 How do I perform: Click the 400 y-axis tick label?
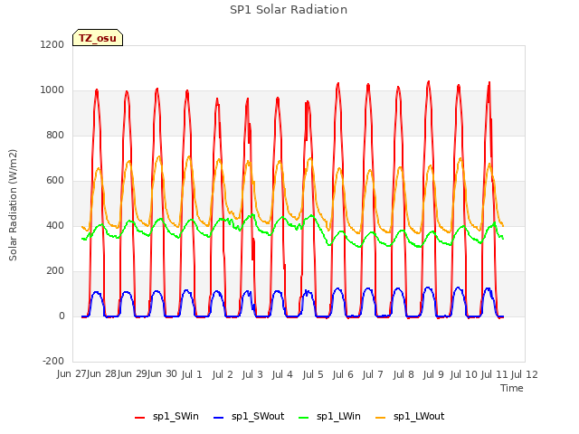(x=55, y=225)
